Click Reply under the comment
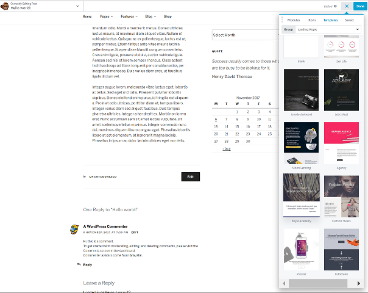368x293 pixels. pyautogui.click(x=88, y=265)
